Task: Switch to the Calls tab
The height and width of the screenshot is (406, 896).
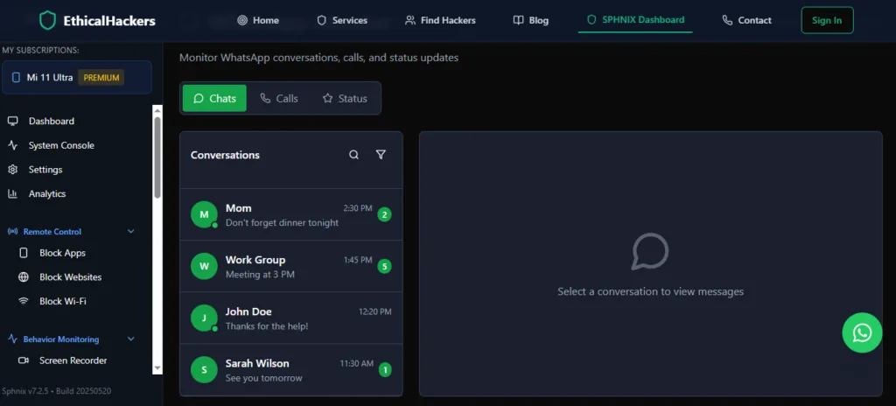Action: [279, 98]
